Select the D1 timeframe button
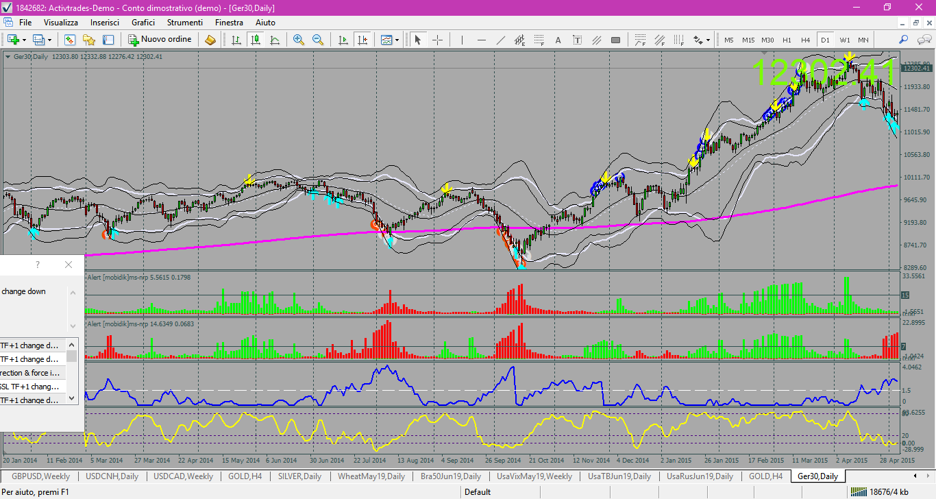The image size is (936, 499). [x=825, y=40]
